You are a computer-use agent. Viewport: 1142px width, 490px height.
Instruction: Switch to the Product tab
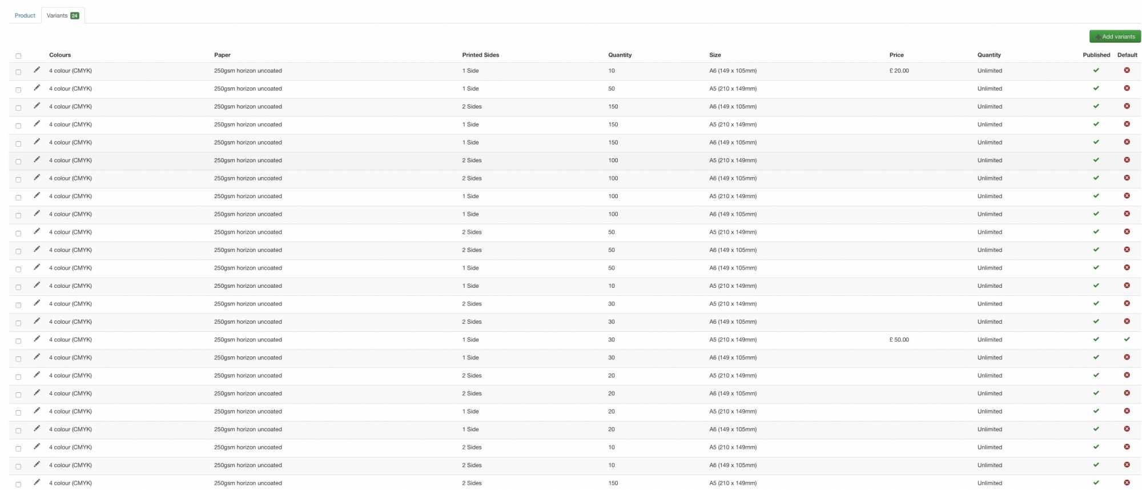25,15
